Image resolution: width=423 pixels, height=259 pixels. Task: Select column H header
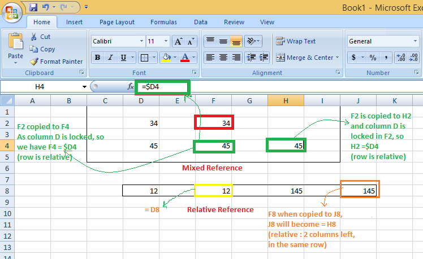286,100
